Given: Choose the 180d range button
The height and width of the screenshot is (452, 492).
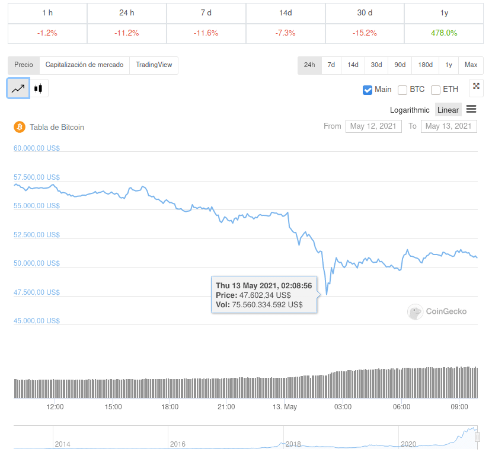Looking at the screenshot, I should point(425,65).
